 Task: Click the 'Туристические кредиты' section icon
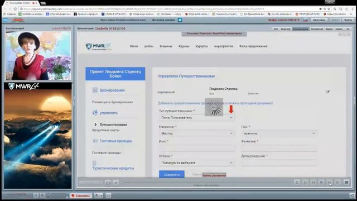coord(94,163)
